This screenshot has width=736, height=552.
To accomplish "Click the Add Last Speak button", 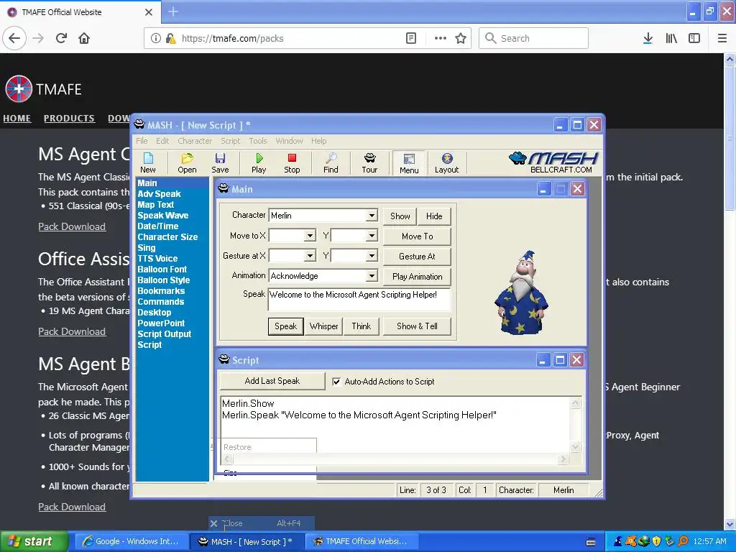I will 272,381.
